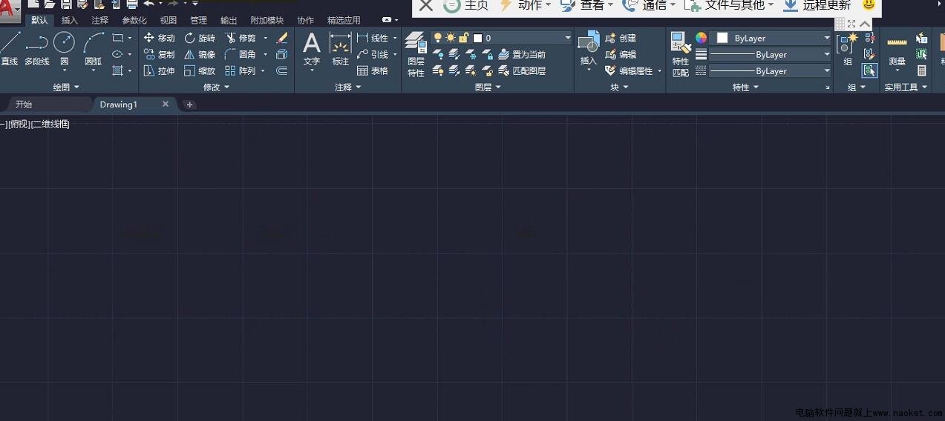The image size is (945, 421).
Task: Click the offset icon in 修改 panel
Action: point(281,71)
